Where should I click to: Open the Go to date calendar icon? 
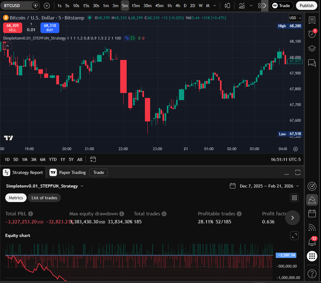coord(93,159)
